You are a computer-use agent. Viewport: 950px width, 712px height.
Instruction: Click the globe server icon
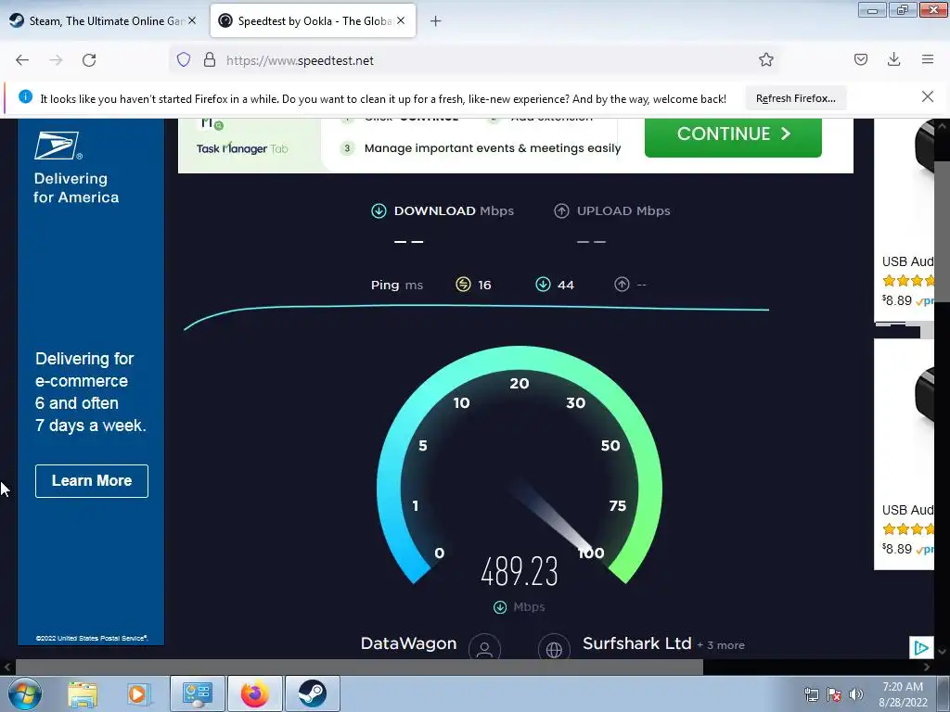pos(554,646)
